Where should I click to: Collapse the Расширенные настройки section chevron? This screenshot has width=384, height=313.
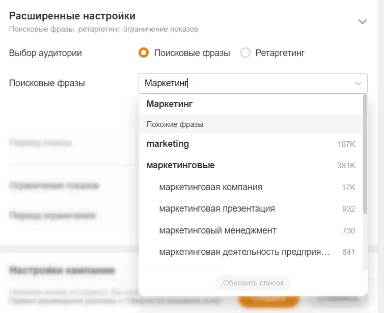coord(363,22)
